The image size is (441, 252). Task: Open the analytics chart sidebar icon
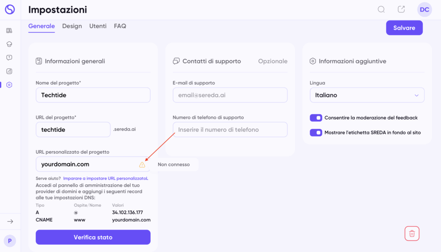(9, 71)
